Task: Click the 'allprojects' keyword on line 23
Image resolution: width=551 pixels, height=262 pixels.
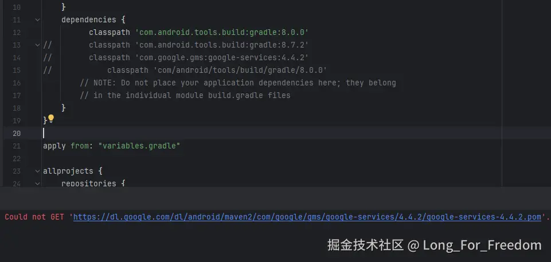Action: coord(68,171)
